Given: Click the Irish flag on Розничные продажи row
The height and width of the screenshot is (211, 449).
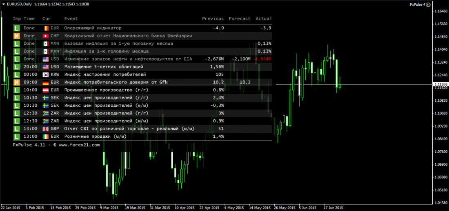Looking at the screenshot, I should [46, 136].
